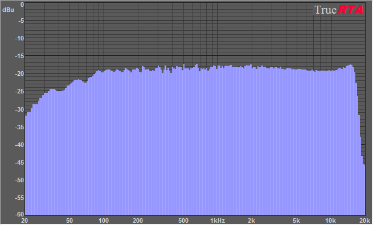Image resolution: width=373 pixels, height=225 pixels.
Task: Click the 50 Hz frequency label
Action: click(x=69, y=220)
